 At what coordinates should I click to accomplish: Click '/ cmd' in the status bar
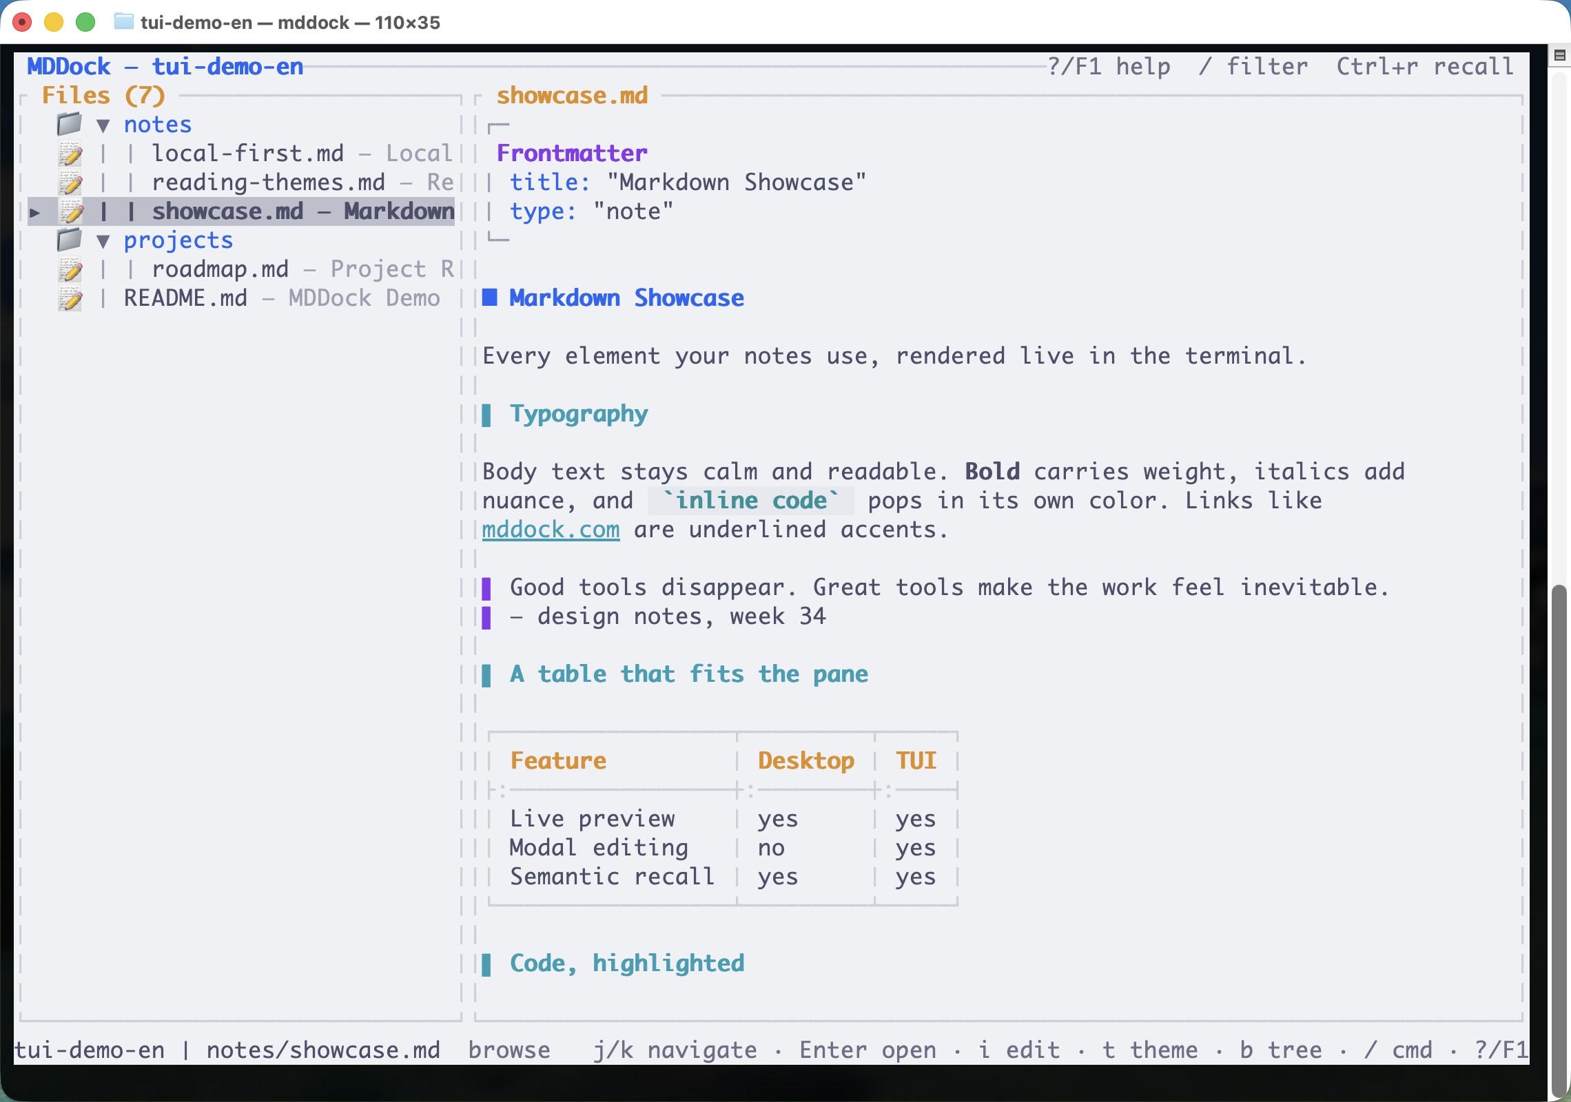1398,1050
